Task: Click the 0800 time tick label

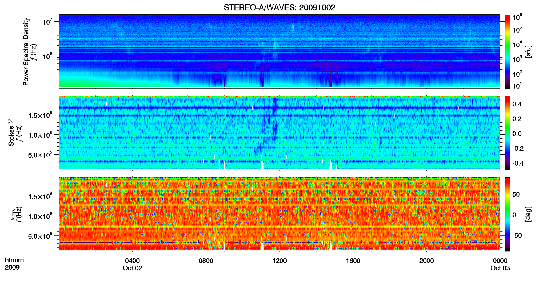Action: coord(206,261)
